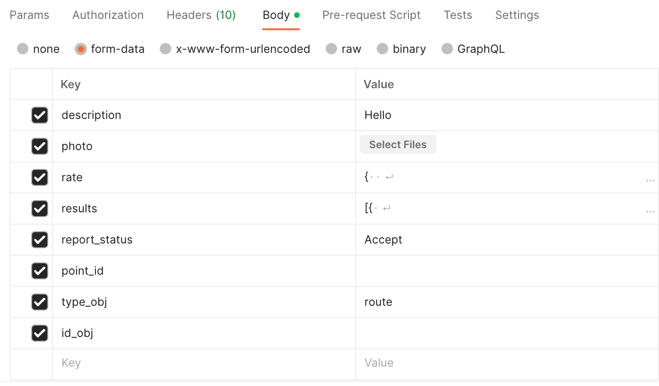Viewport: 659px width, 386px height.
Task: Click the Select Files button
Action: pyautogui.click(x=398, y=145)
